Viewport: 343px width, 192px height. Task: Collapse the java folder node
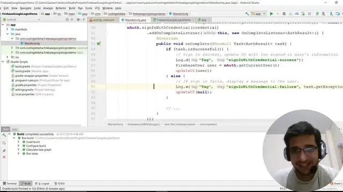(x=7, y=34)
